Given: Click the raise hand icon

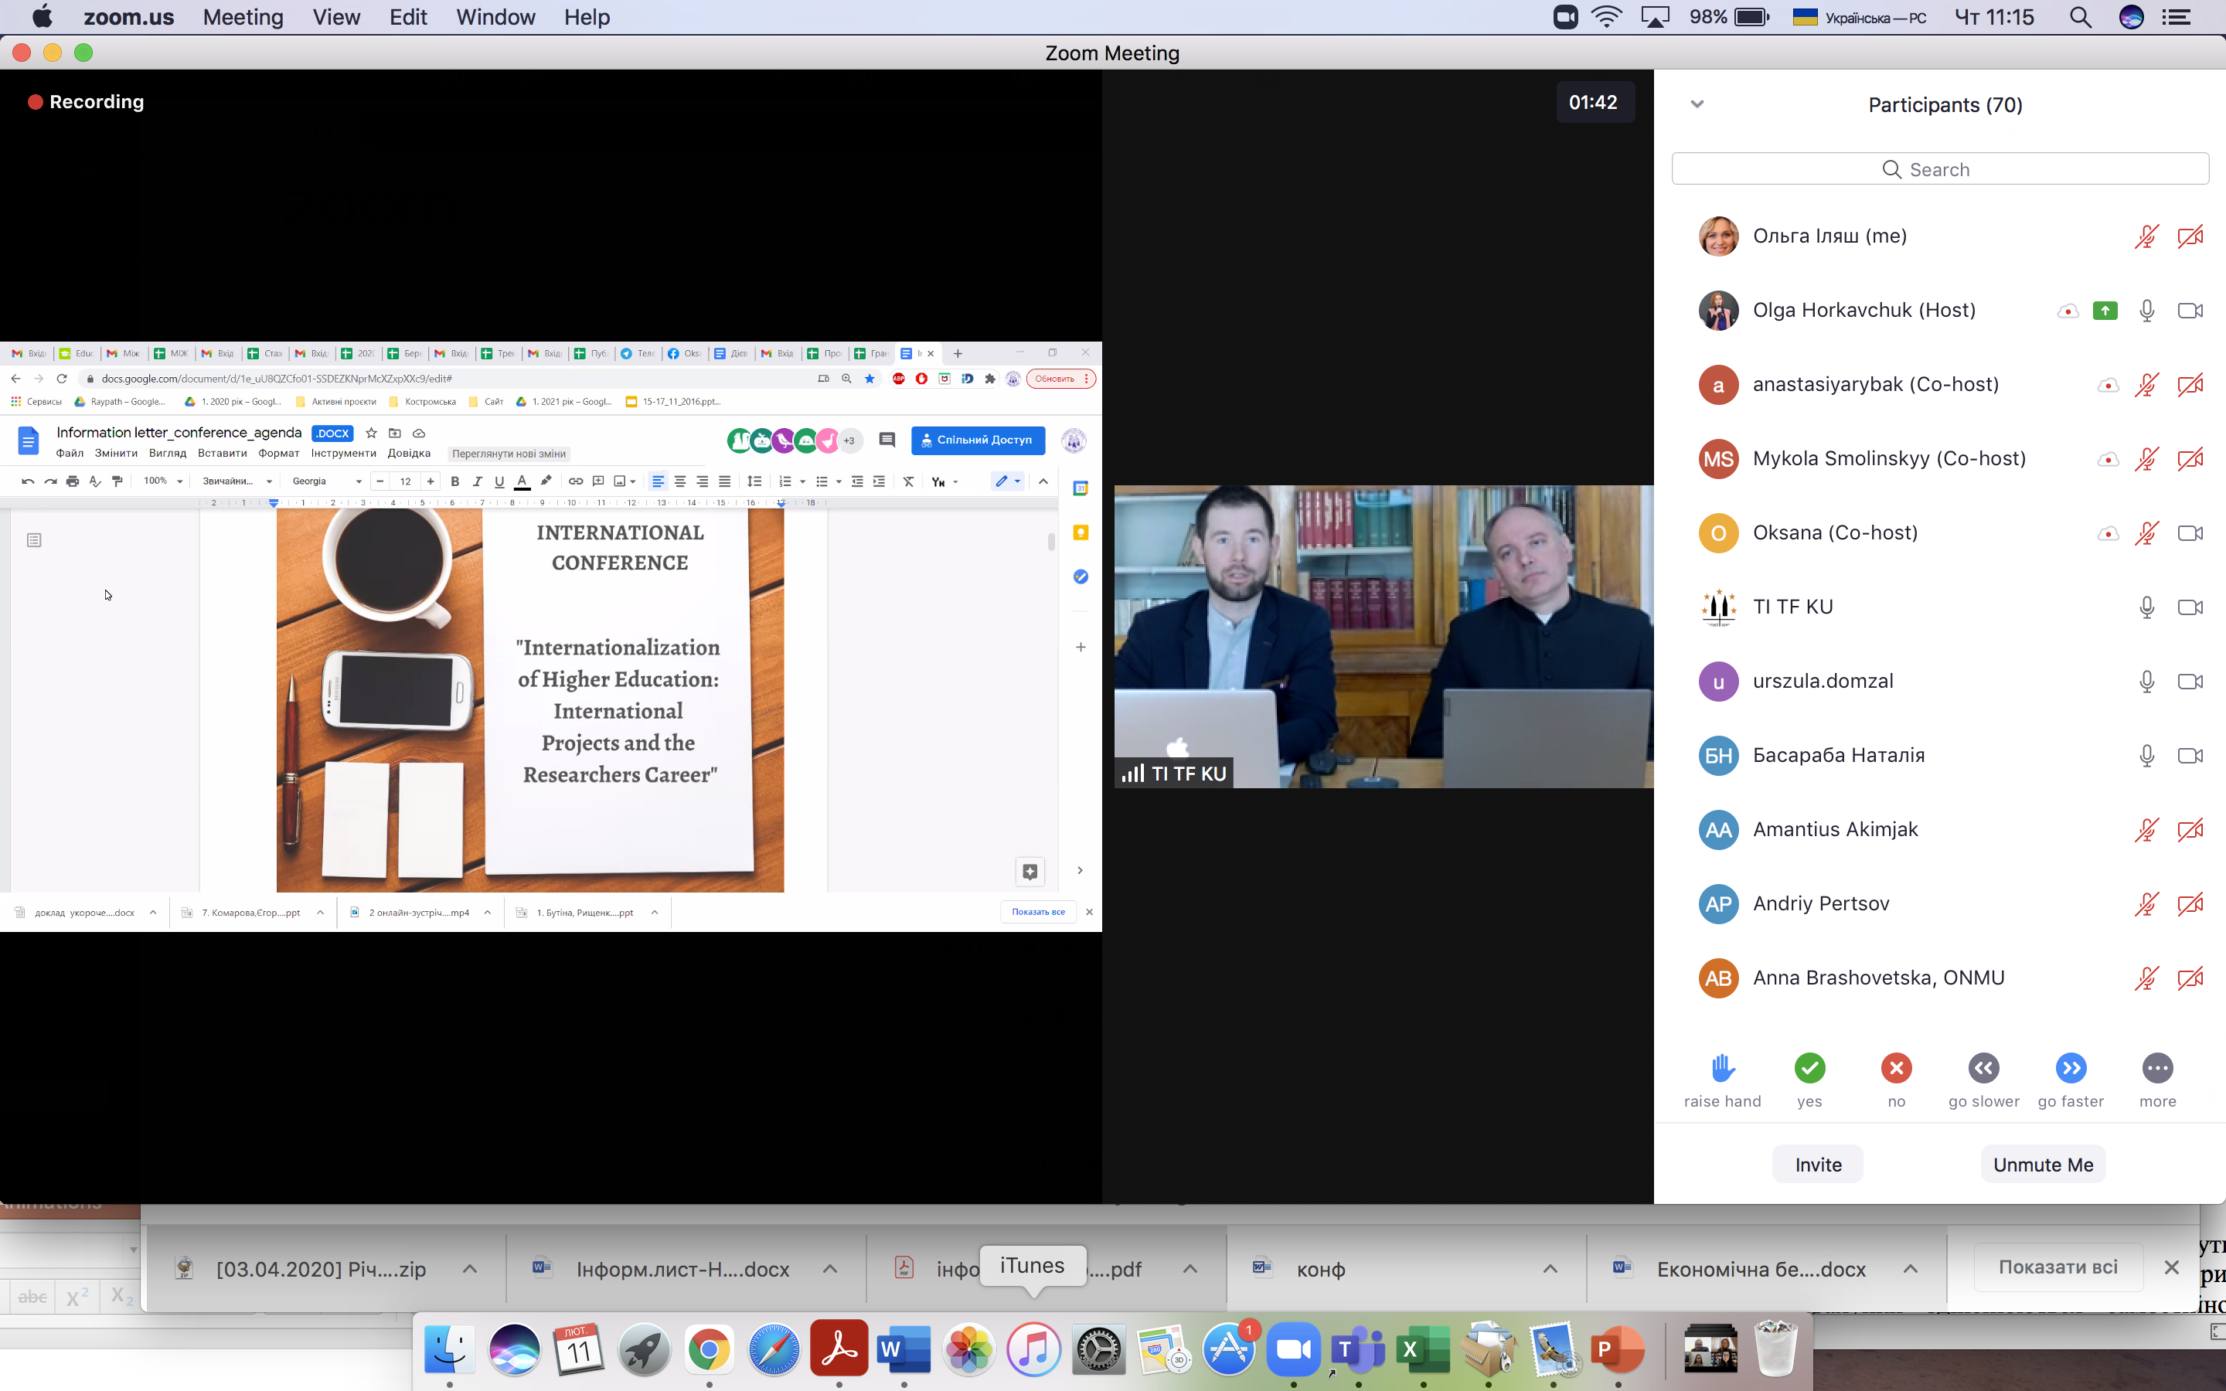Looking at the screenshot, I should tap(1723, 1068).
